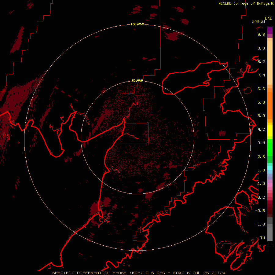Click the 6.6 scale value
275x275 pixels.
coord(261,89)
